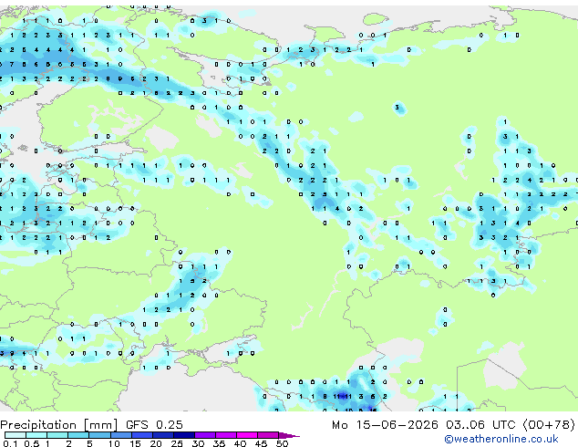
Task: Click the above-50 arrow tip of legend
Action: point(289,435)
